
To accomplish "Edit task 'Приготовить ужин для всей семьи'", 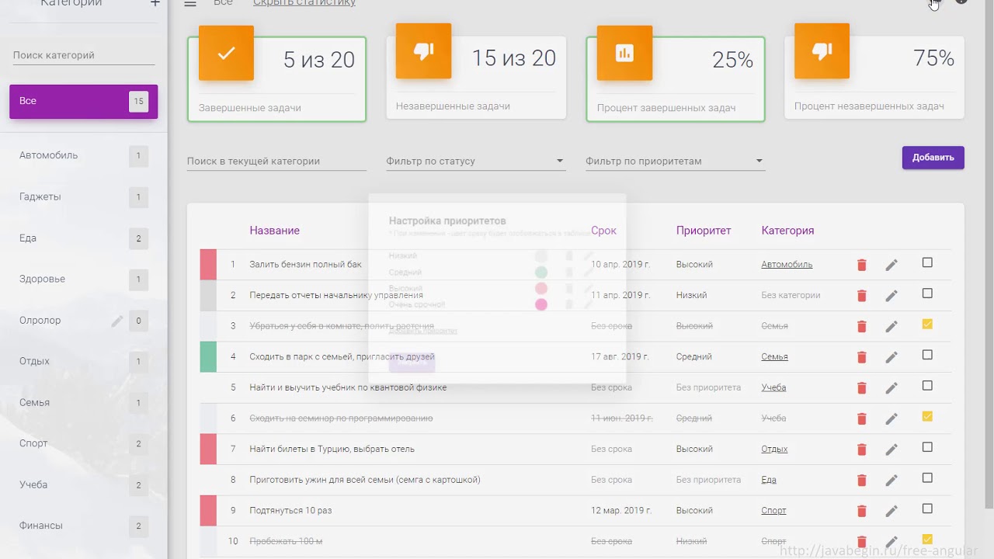I will point(891,480).
